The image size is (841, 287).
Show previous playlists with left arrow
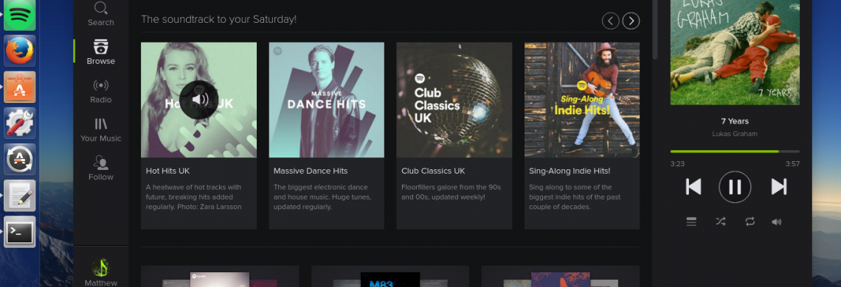610,21
